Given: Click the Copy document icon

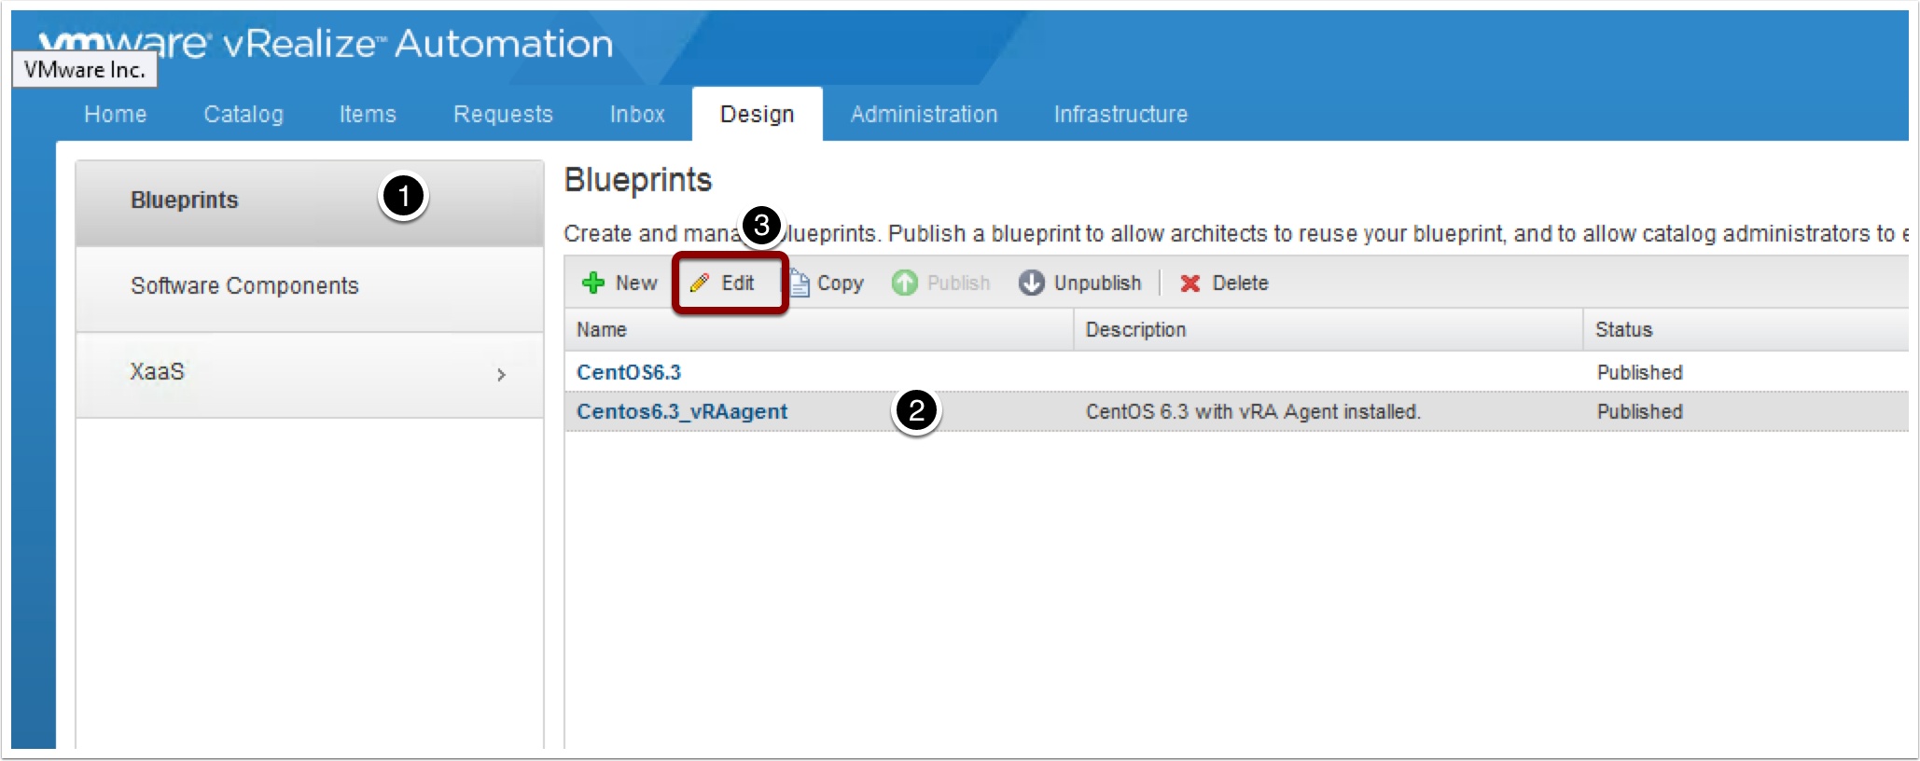Looking at the screenshot, I should point(800,283).
